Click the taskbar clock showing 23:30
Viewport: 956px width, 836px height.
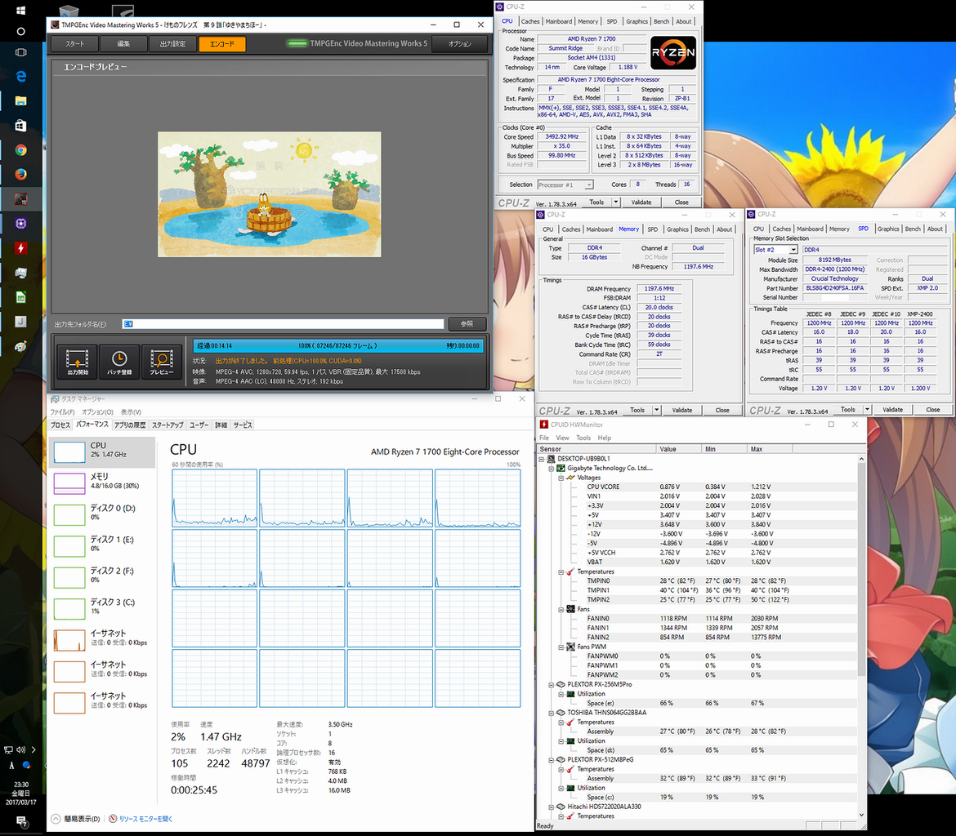(x=20, y=794)
